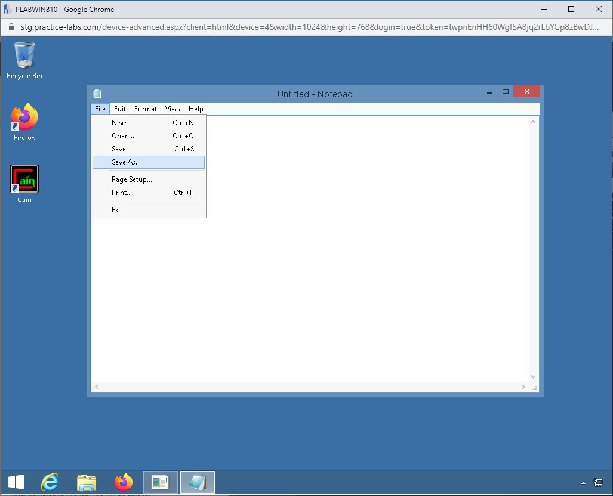Choose Print... from the File menu
613x496 pixels.
tap(121, 193)
